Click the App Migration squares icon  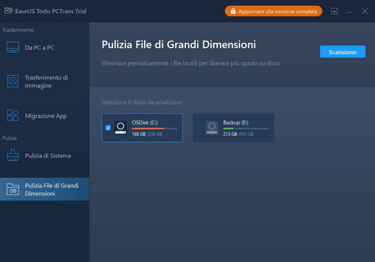[12, 116]
